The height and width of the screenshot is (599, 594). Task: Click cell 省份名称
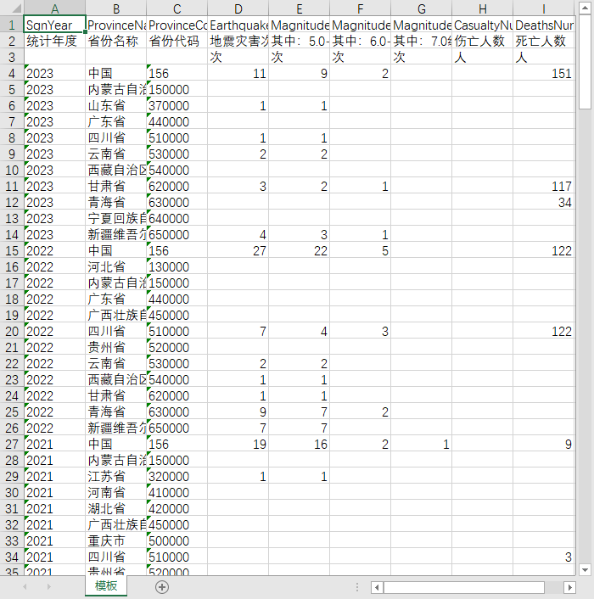(x=115, y=41)
